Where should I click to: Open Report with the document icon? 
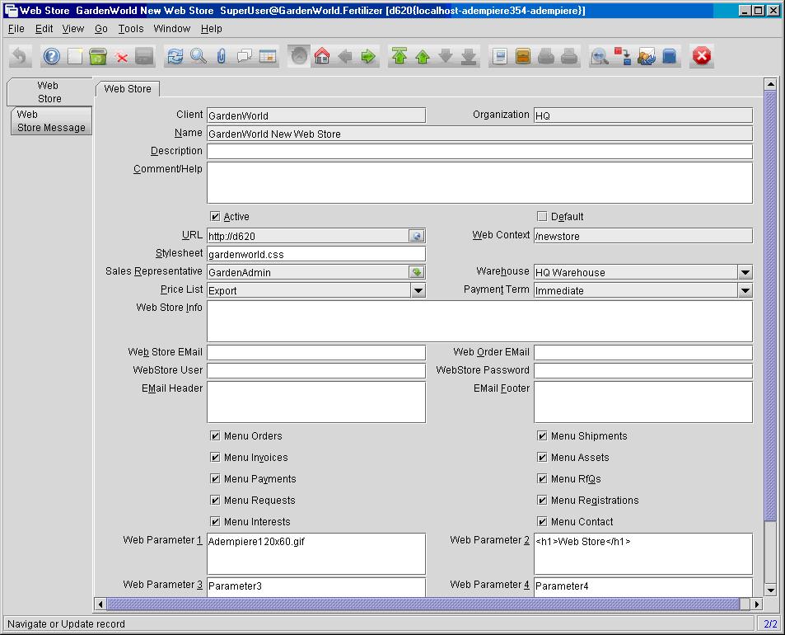click(500, 56)
